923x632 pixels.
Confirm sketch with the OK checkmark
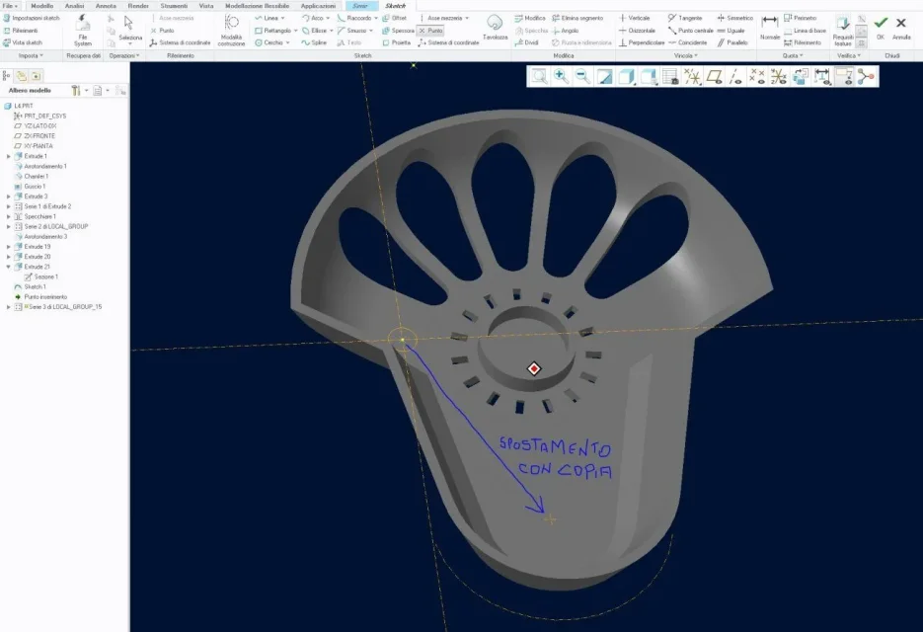(881, 27)
